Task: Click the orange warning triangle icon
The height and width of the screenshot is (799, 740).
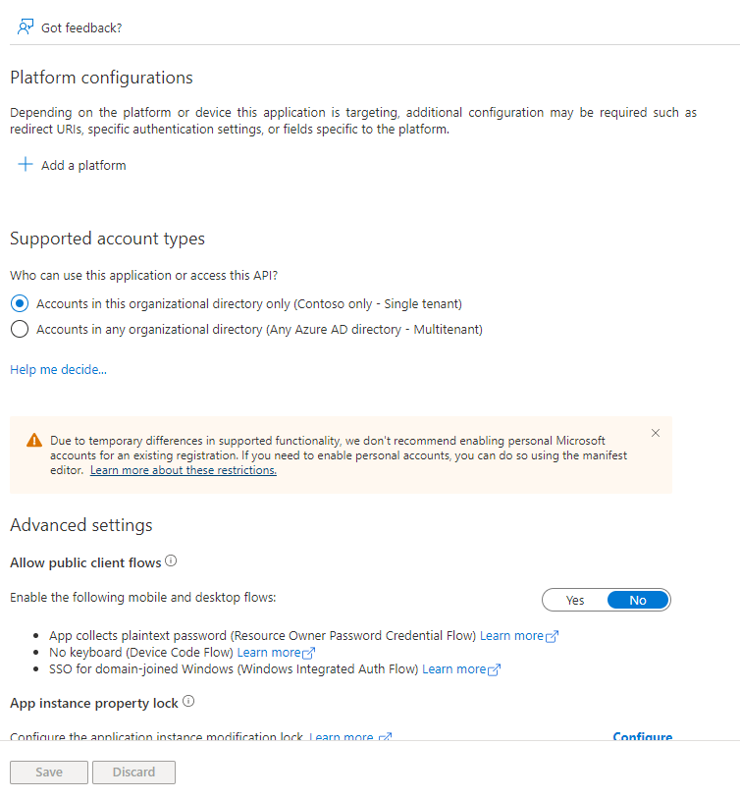Action: point(34,441)
